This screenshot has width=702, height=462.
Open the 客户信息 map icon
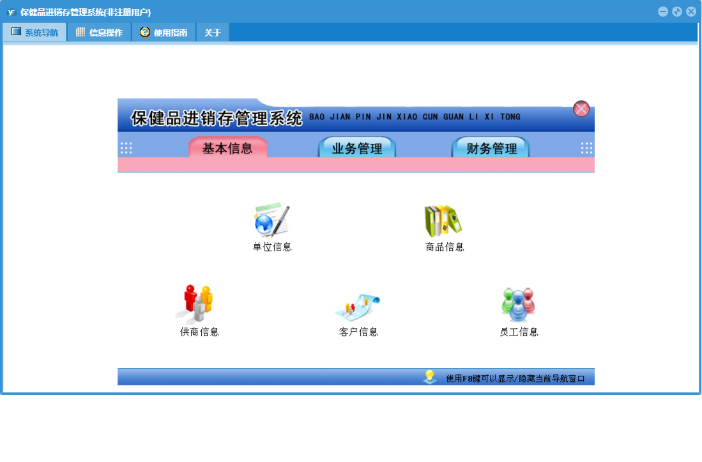[x=358, y=307]
